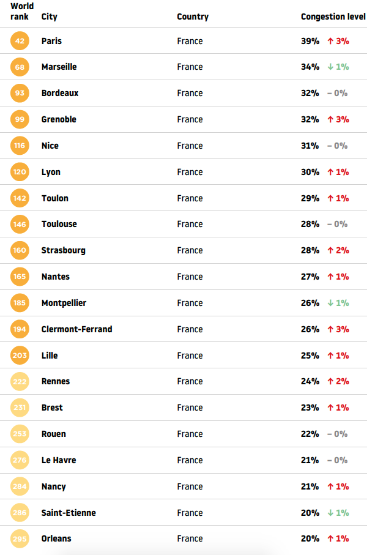Image resolution: width=375 pixels, height=555 pixels.
Task: Select the pale 222 rank badge for Rennes
Action: coord(20,382)
